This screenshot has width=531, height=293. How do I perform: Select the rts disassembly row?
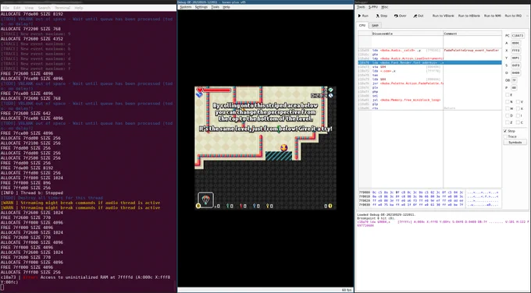[429, 108]
